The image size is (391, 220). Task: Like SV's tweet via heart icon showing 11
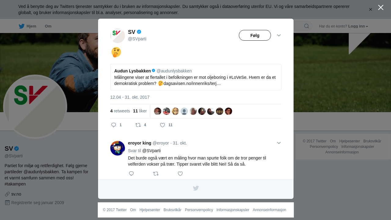coord(163,125)
